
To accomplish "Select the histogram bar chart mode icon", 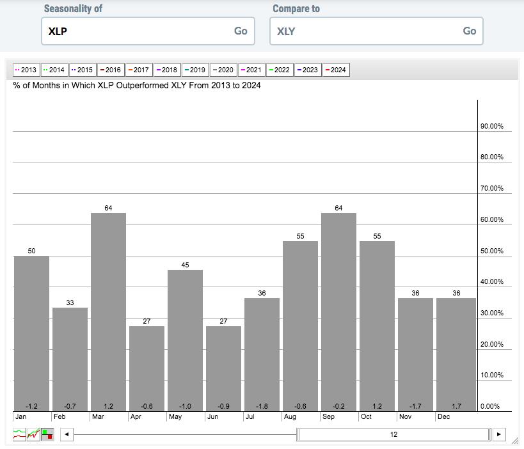I will 47,434.
